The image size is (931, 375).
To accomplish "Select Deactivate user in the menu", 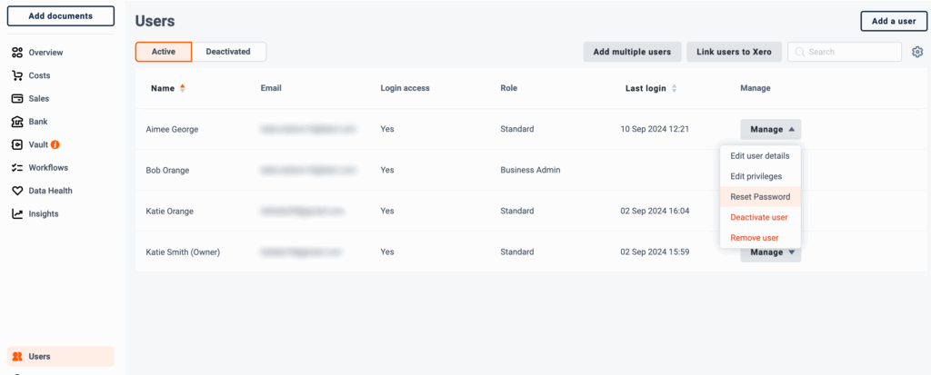I will point(760,217).
